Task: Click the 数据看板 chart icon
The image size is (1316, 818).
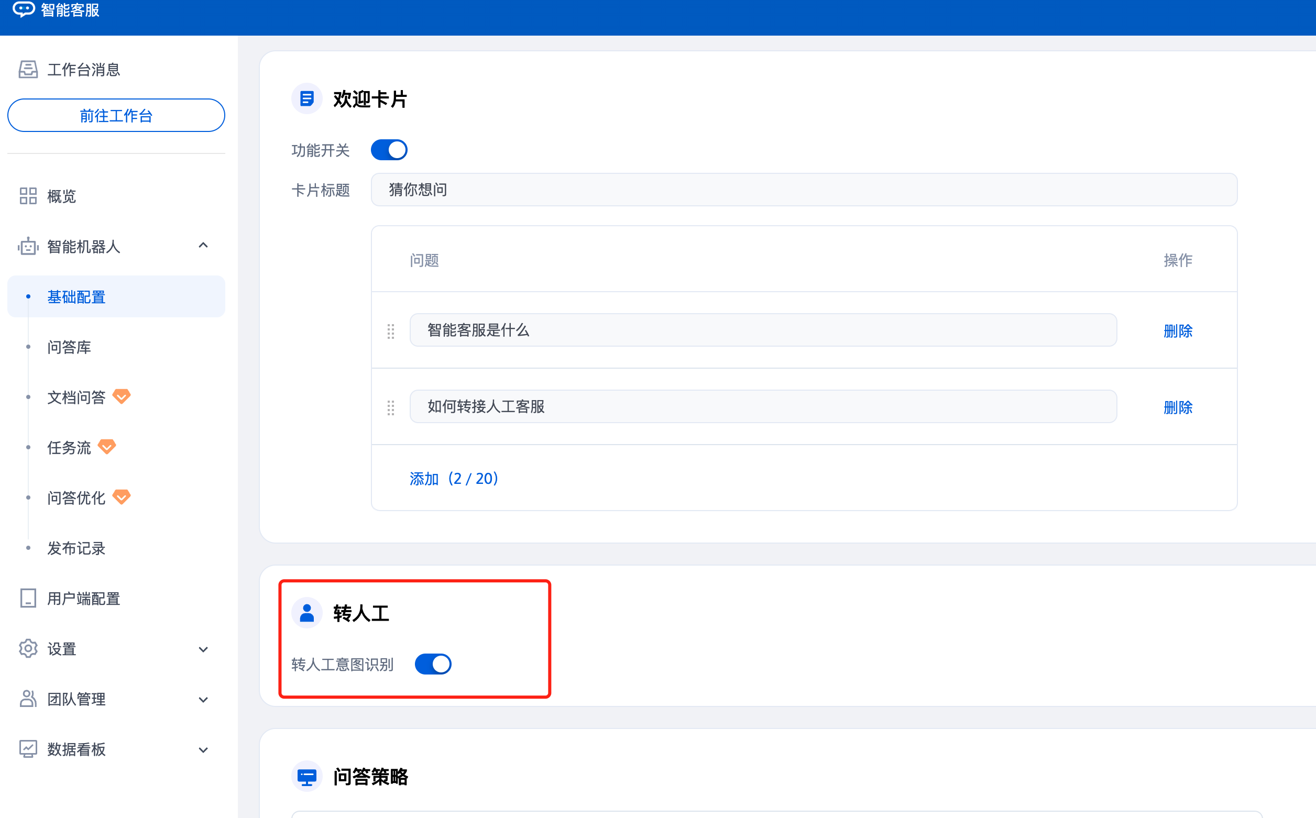Action: (x=28, y=749)
